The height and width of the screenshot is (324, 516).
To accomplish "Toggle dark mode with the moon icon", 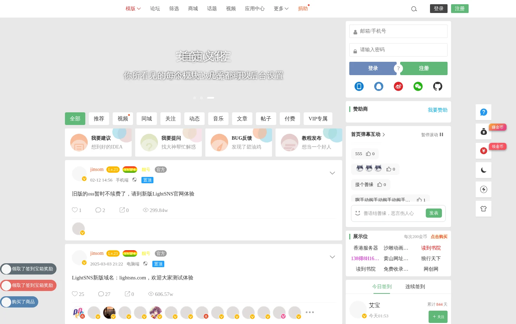I will (484, 170).
